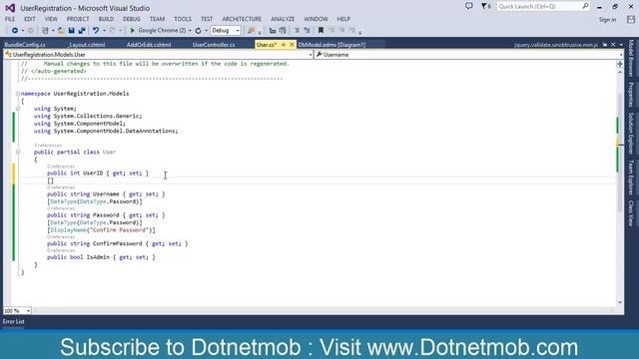Click the horizontal scrollbar below the editor

(323, 310)
